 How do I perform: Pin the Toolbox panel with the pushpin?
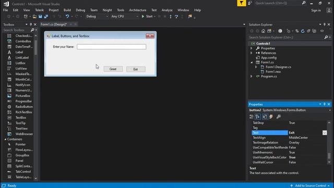[x=31, y=25]
